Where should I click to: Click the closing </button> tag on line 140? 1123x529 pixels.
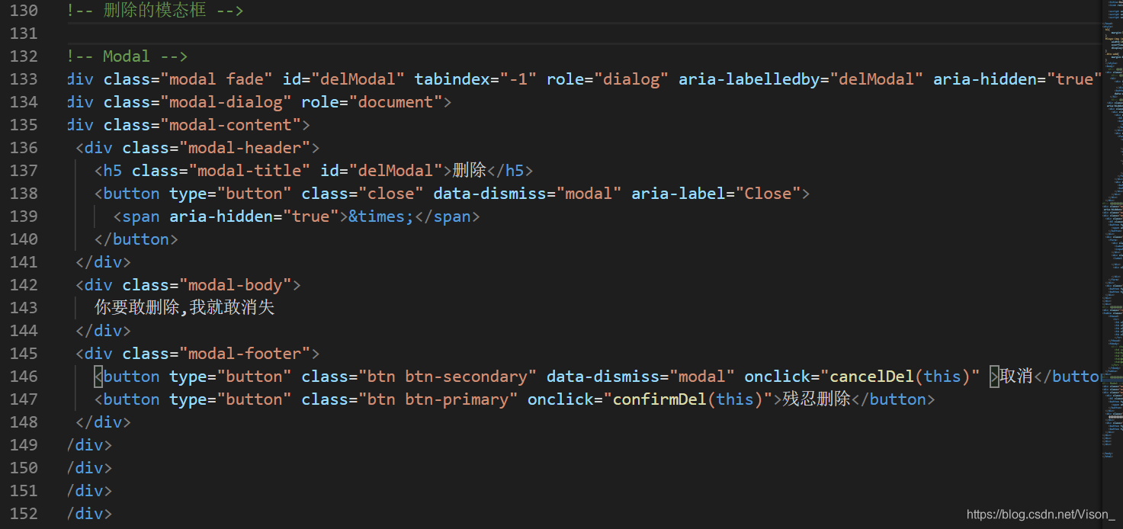click(x=136, y=239)
